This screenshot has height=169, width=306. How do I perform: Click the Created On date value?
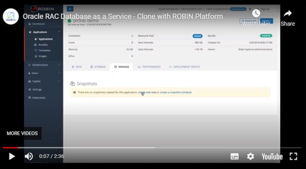click(x=260, y=43)
